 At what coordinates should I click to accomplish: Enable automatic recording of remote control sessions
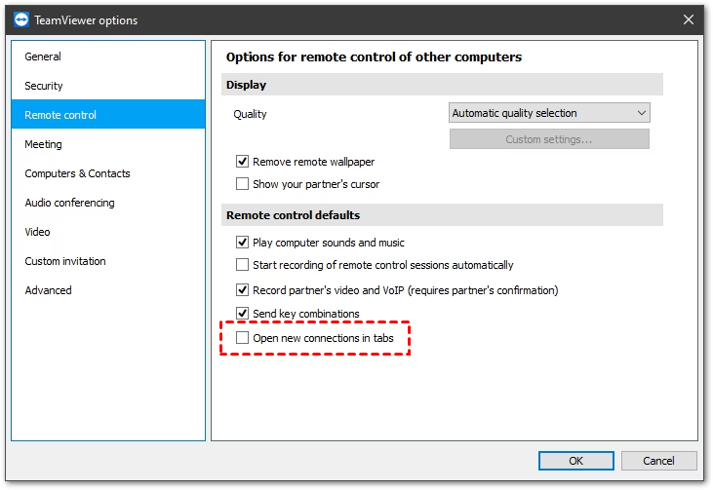point(243,265)
